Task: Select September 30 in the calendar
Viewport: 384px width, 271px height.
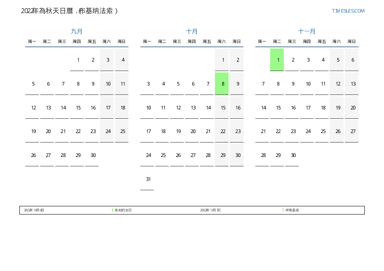Action: click(x=93, y=155)
